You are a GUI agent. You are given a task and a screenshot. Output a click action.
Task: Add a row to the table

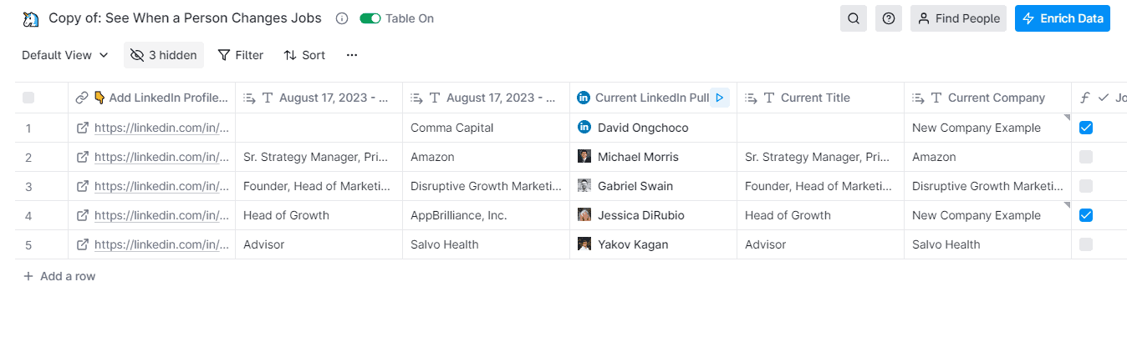pos(59,276)
